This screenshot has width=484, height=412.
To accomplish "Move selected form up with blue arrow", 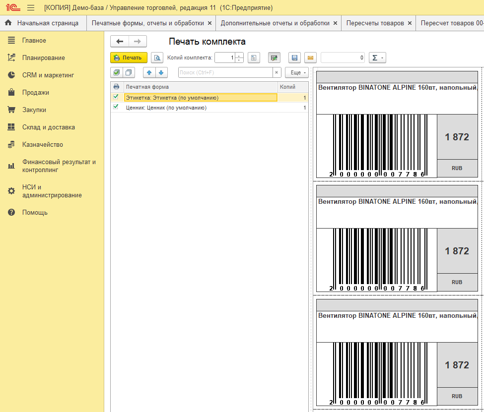I will point(149,72).
